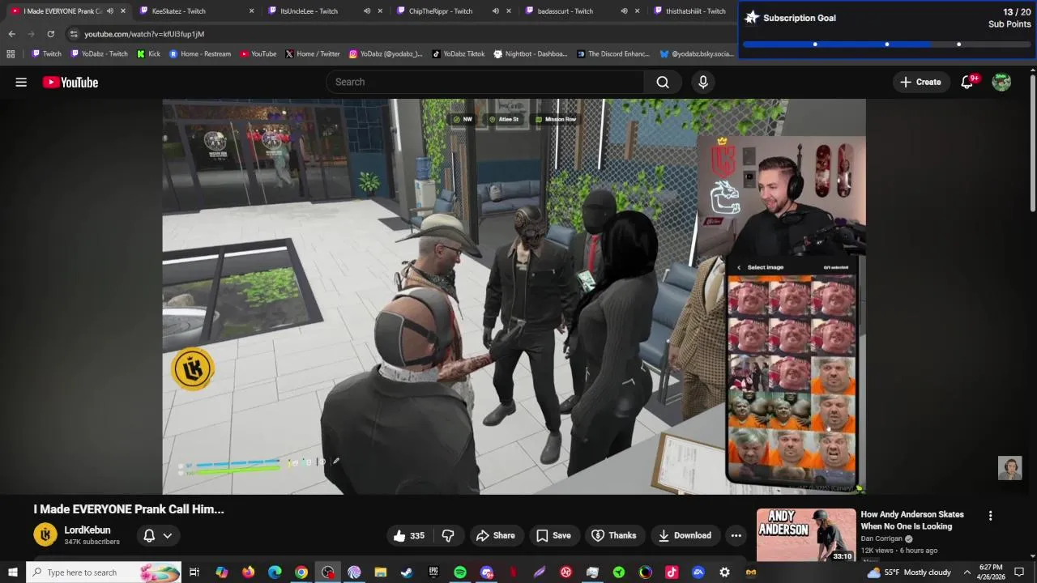Download the video

pyautogui.click(x=685, y=535)
